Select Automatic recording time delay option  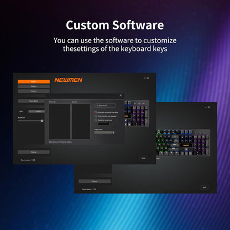coord(96,112)
